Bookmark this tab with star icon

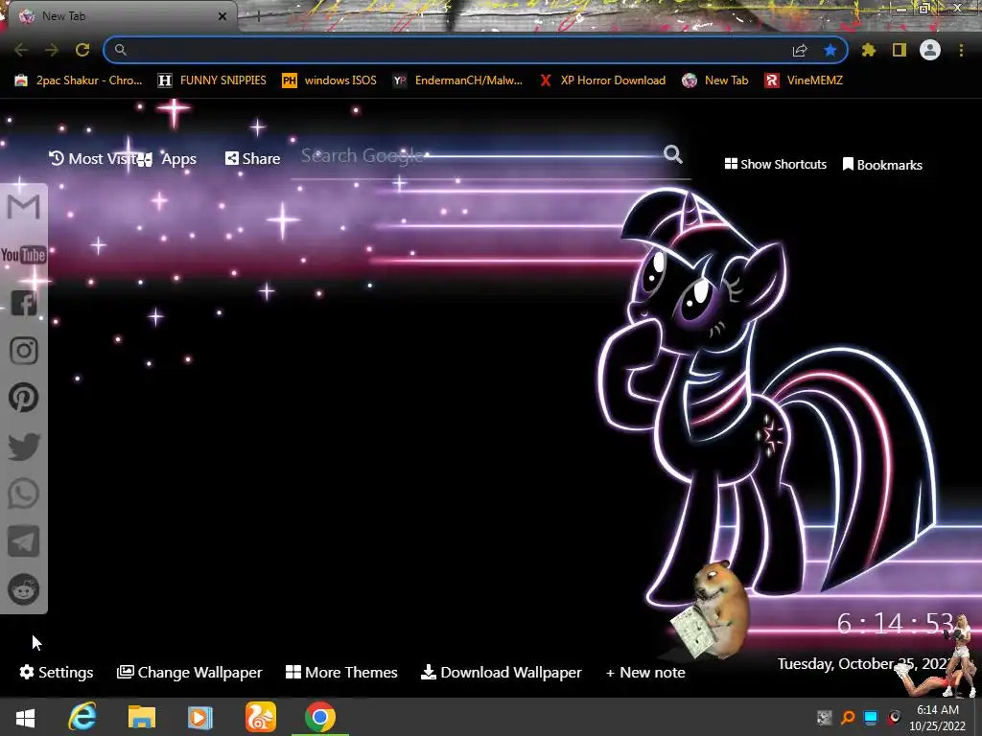click(x=830, y=50)
